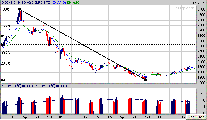This screenshot has width=207, height=120.
Task: Select the 100% Fibonacci level label
Action: click(x=5, y=9)
